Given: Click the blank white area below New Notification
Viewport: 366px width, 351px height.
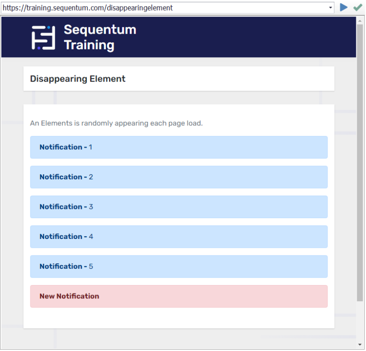Looking at the screenshot, I should pos(179,318).
